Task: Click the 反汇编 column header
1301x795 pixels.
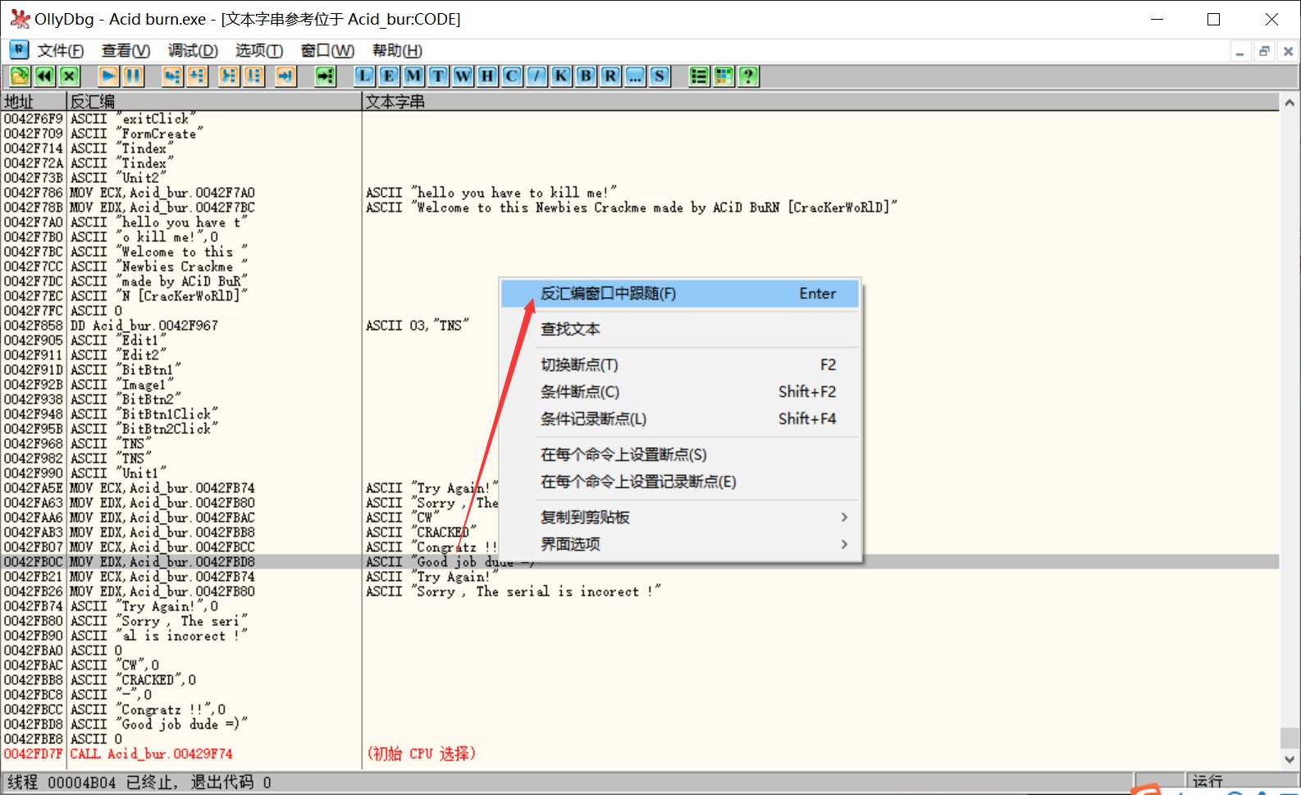Action: pyautogui.click(x=213, y=102)
